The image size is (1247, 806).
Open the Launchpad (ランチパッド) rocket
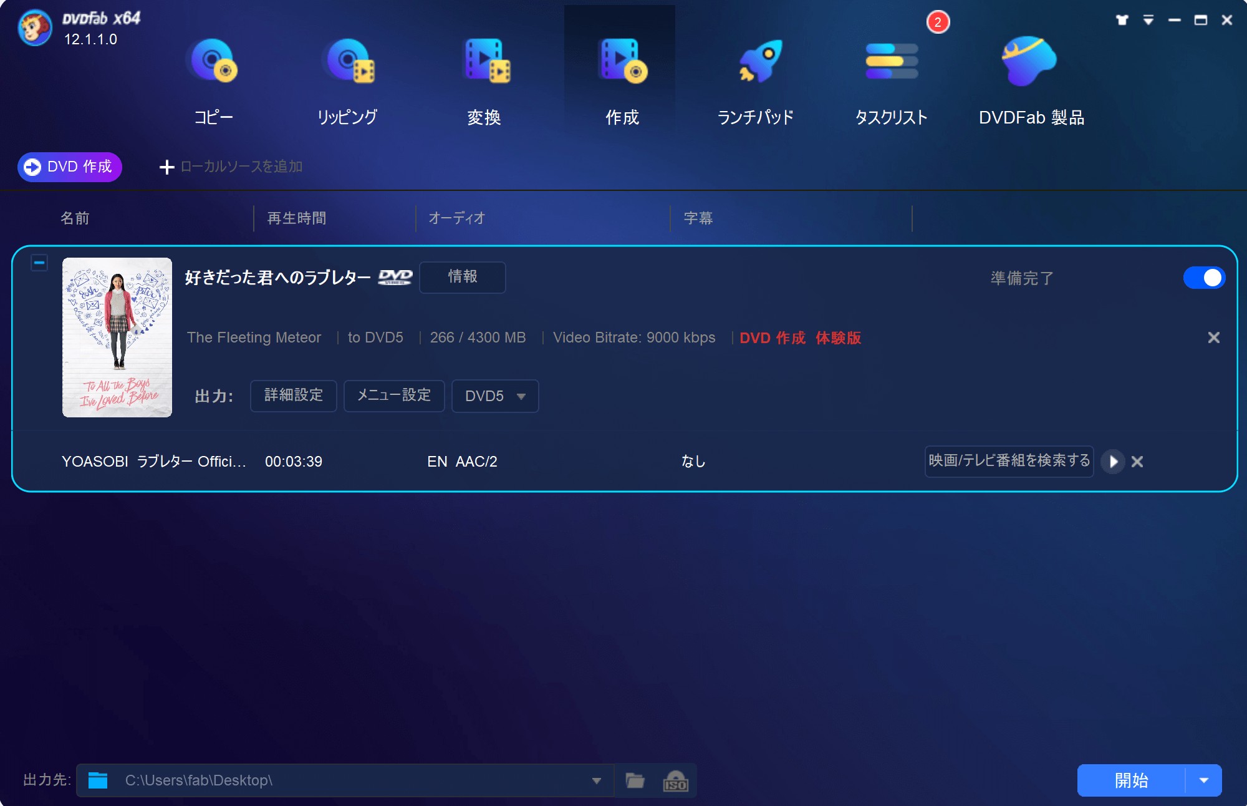click(756, 82)
